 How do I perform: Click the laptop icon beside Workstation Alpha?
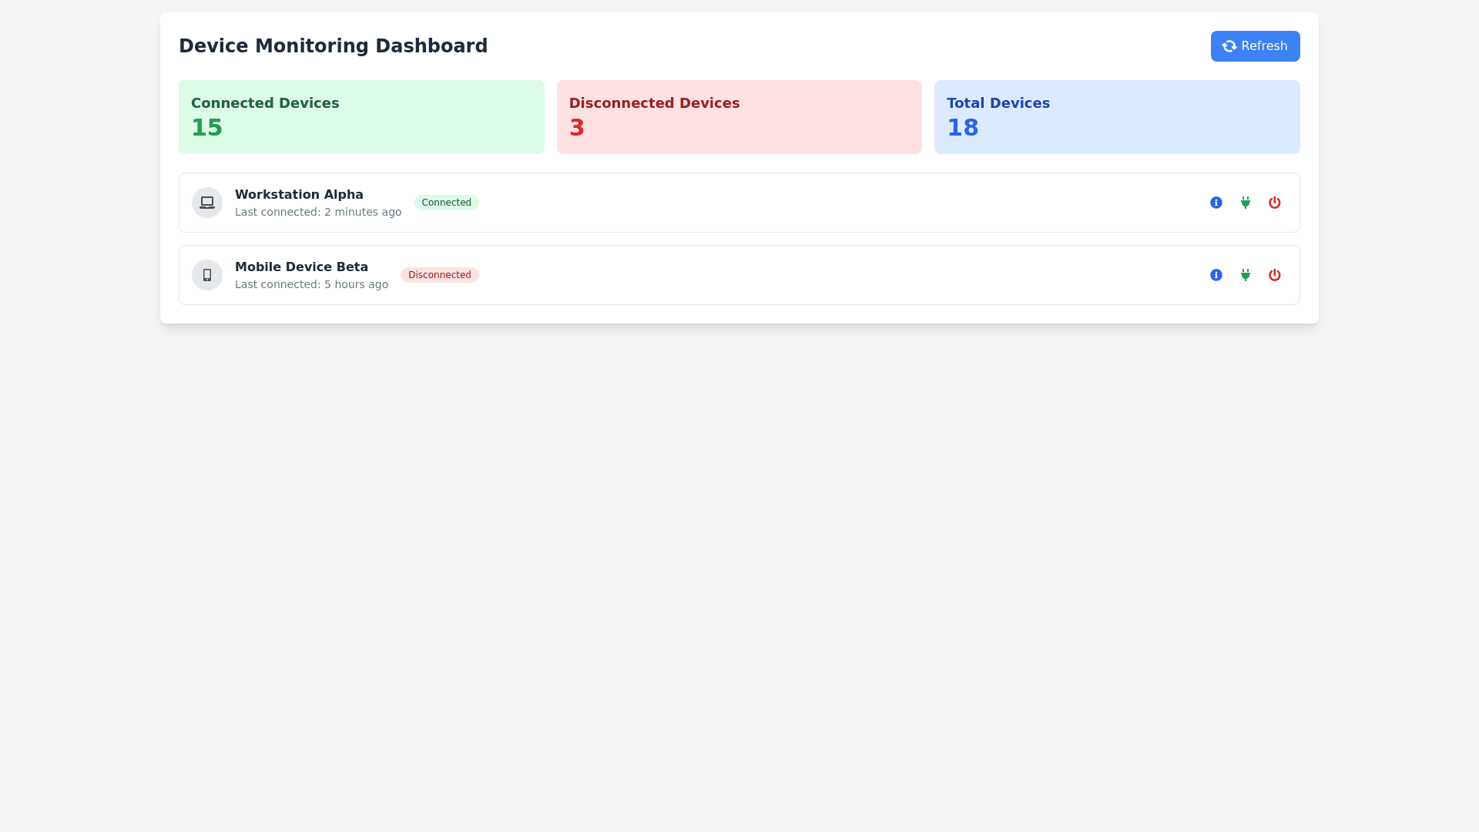click(x=206, y=203)
